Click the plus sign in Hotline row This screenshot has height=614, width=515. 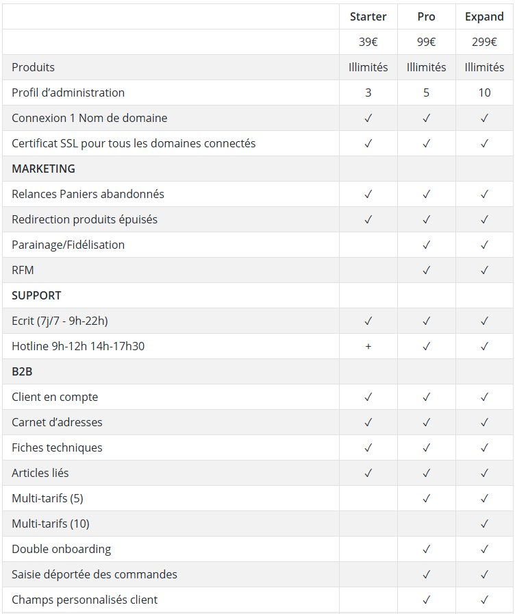point(368,347)
